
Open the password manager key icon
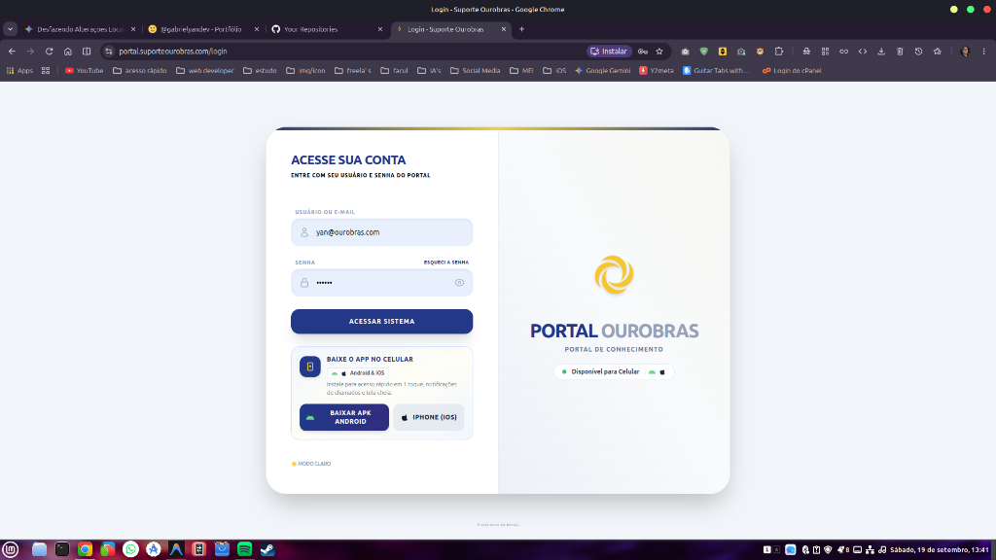[643, 52]
